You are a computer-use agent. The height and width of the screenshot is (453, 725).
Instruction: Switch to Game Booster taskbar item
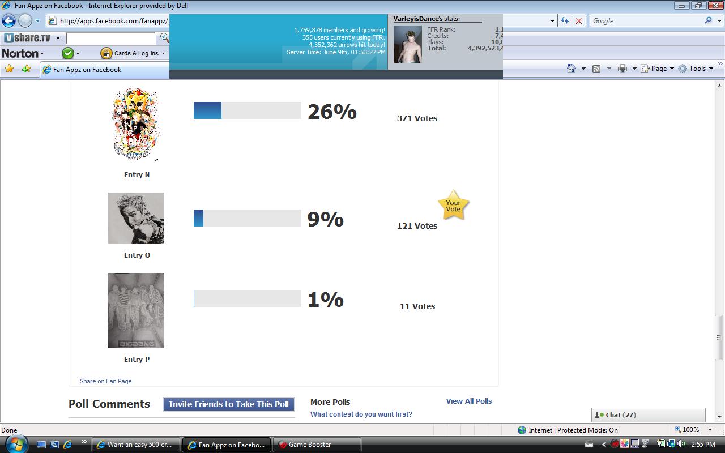click(317, 445)
